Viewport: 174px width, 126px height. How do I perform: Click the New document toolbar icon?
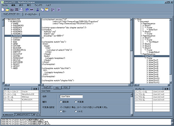pyautogui.click(x=3, y=10)
